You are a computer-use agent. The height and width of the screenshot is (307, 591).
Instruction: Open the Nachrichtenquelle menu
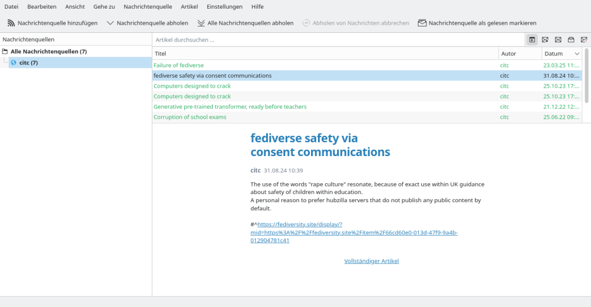148,6
